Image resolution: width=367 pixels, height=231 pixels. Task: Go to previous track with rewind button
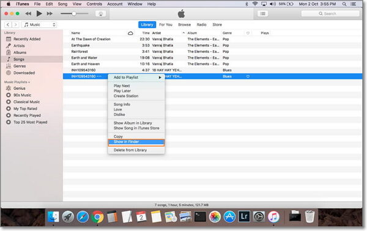pos(28,13)
